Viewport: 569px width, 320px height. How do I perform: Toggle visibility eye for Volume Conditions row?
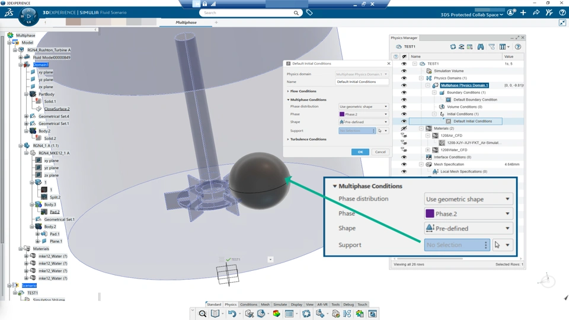(404, 107)
